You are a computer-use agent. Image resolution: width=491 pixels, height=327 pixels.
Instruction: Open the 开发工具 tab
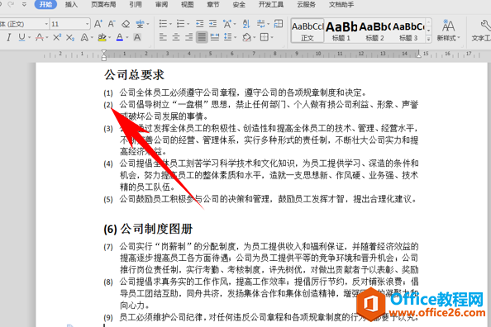tap(271, 4)
